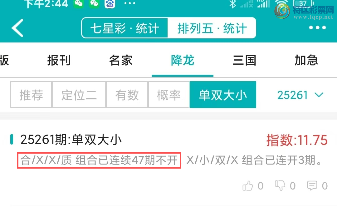Screen dimensions: 337x207
Task: Select the 推荐 filter button
Action: pyautogui.click(x=31, y=95)
